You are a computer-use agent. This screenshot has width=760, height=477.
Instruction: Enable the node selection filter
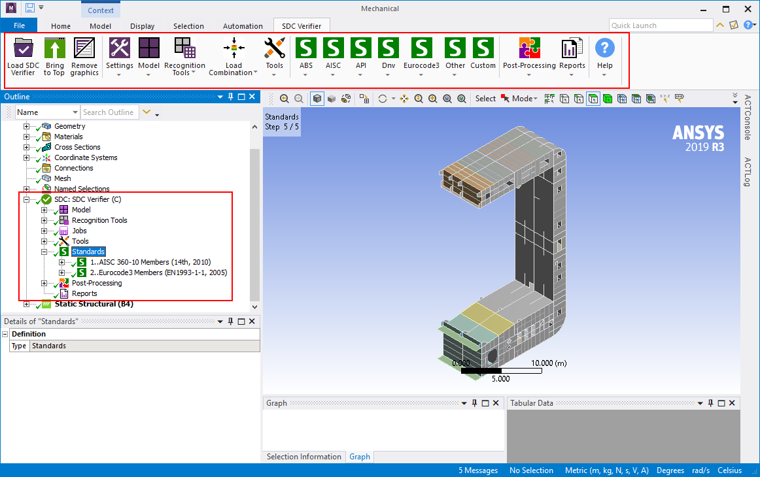coord(622,99)
